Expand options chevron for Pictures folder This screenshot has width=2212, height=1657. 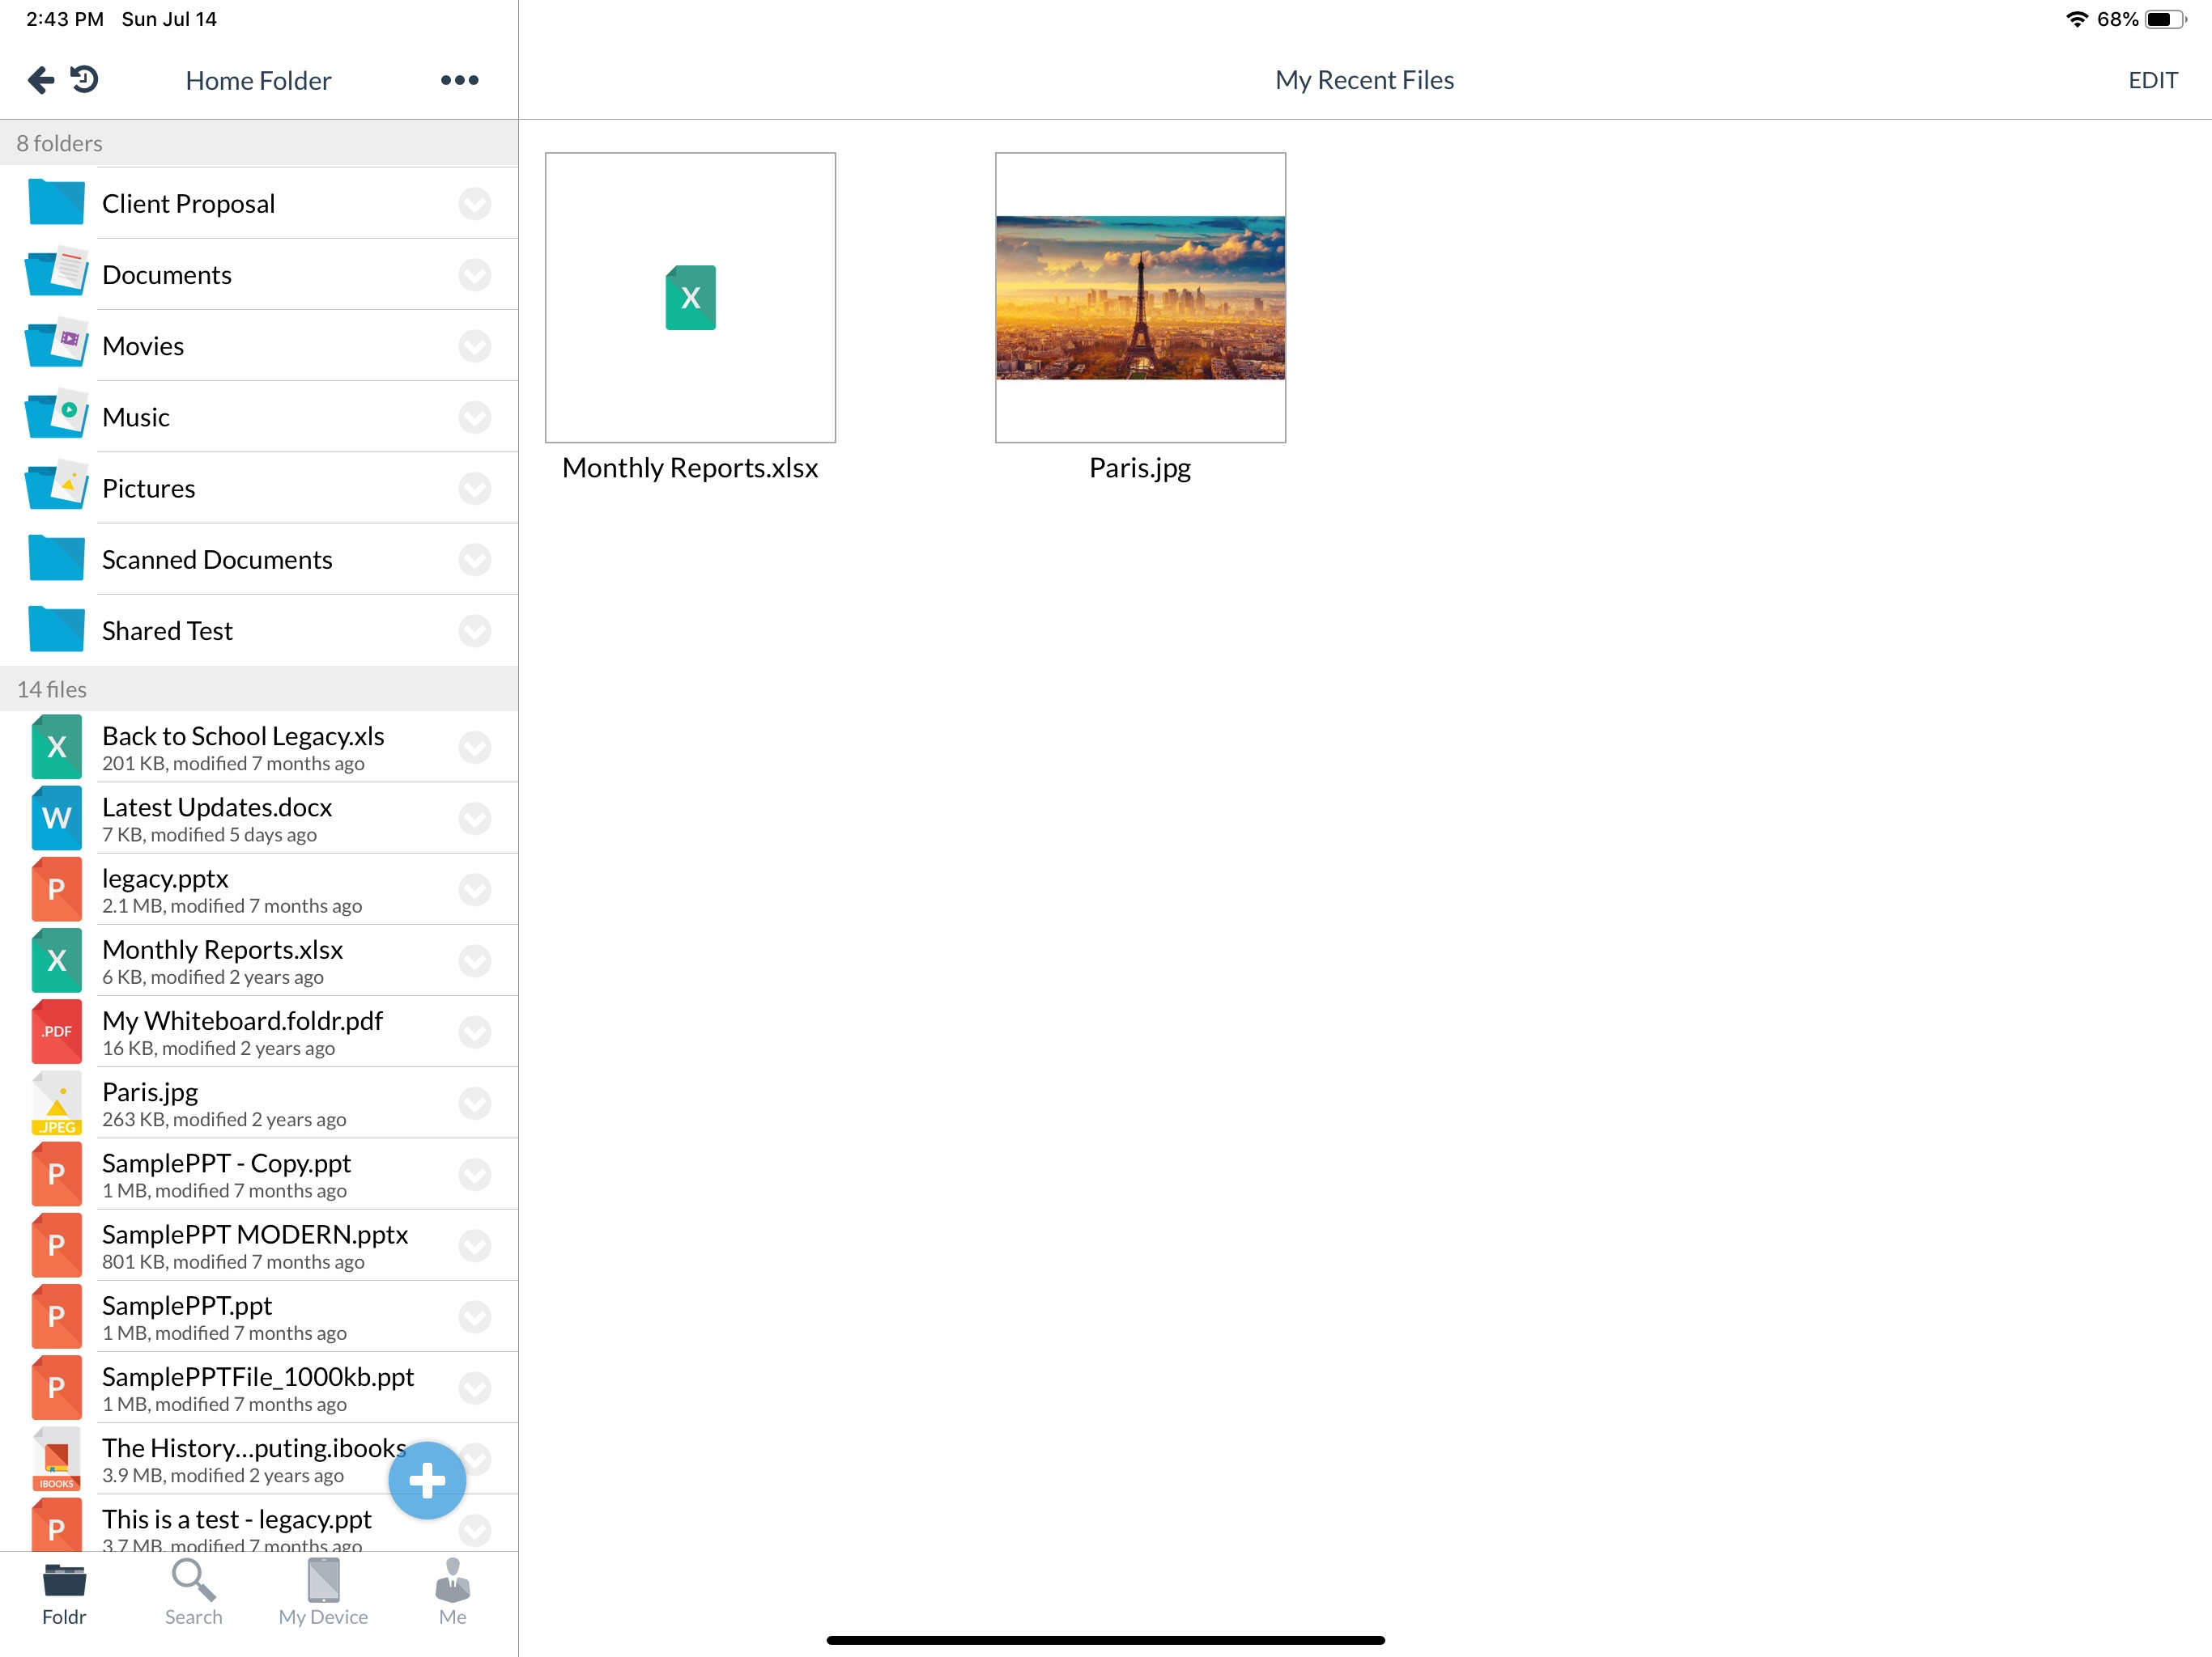pyautogui.click(x=475, y=488)
